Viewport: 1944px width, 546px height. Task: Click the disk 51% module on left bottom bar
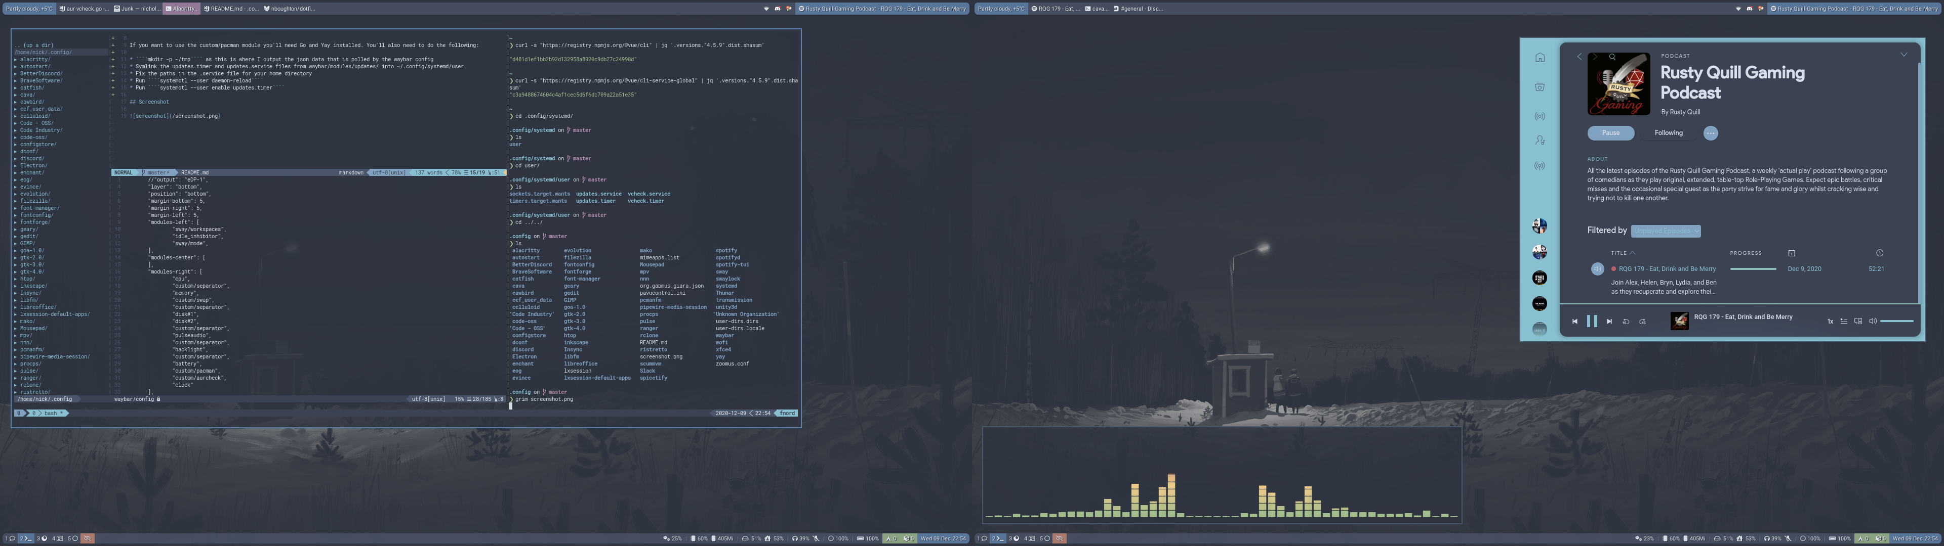pos(752,538)
